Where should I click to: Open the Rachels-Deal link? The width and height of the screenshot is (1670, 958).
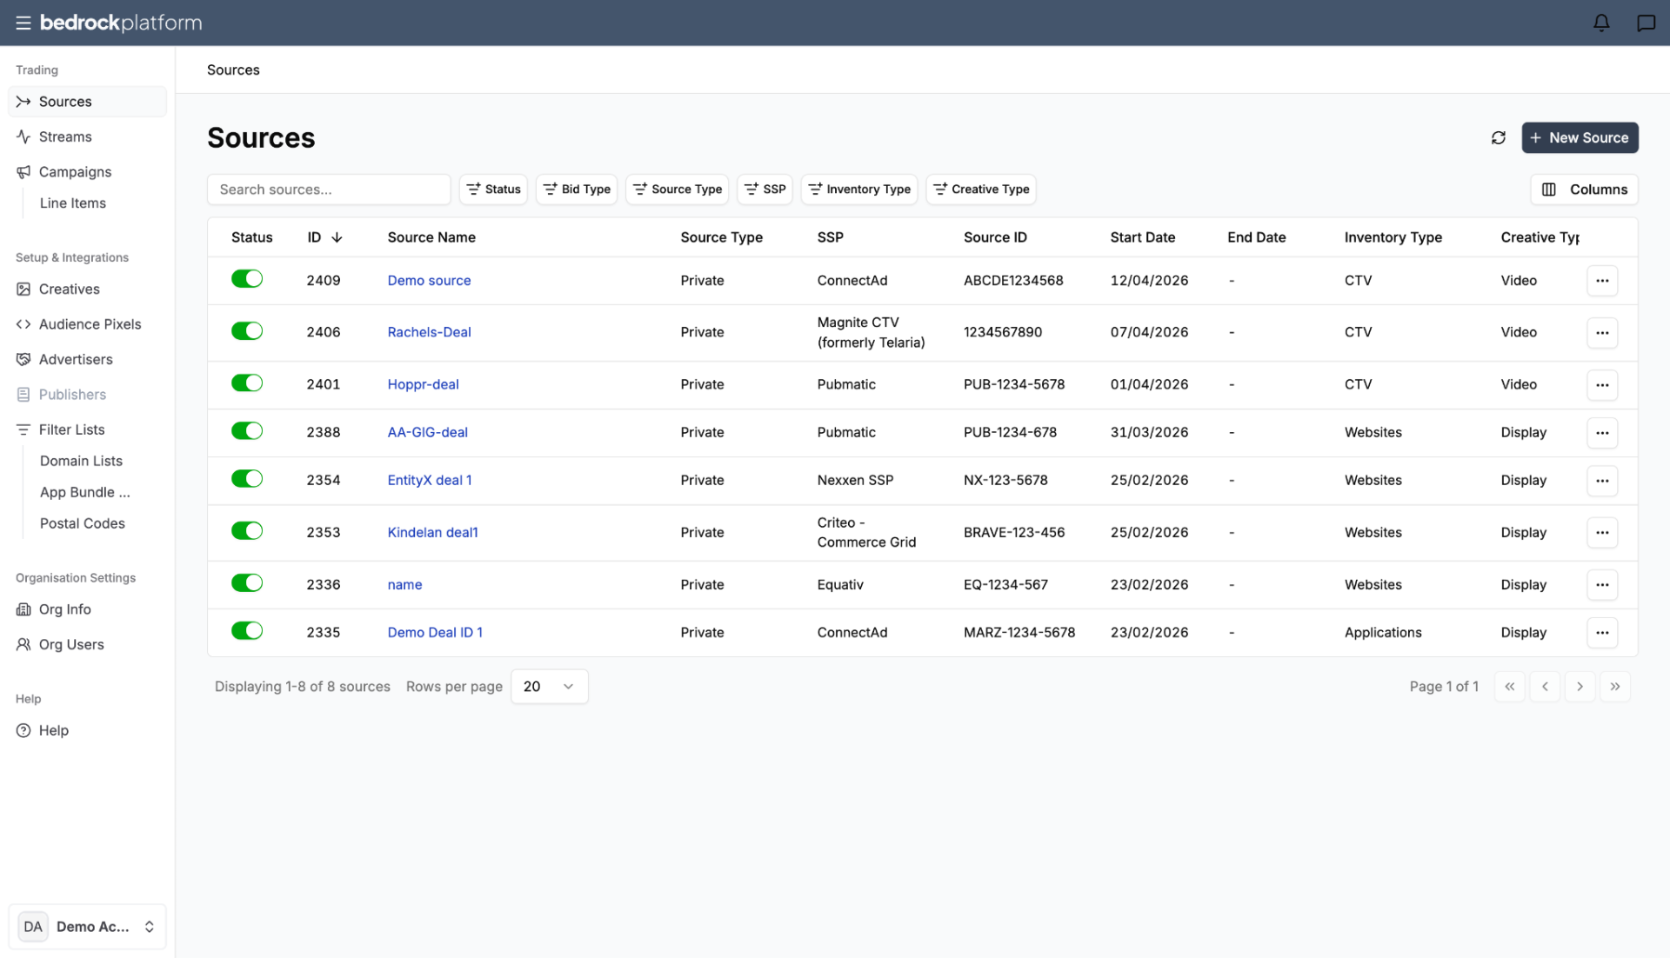click(x=429, y=332)
